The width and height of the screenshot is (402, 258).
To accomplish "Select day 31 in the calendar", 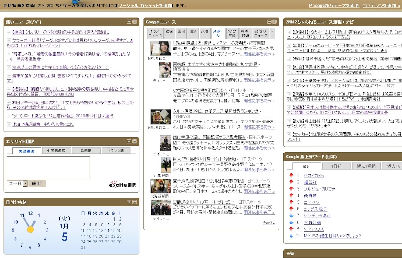I will pyautogui.click(x=83, y=247).
